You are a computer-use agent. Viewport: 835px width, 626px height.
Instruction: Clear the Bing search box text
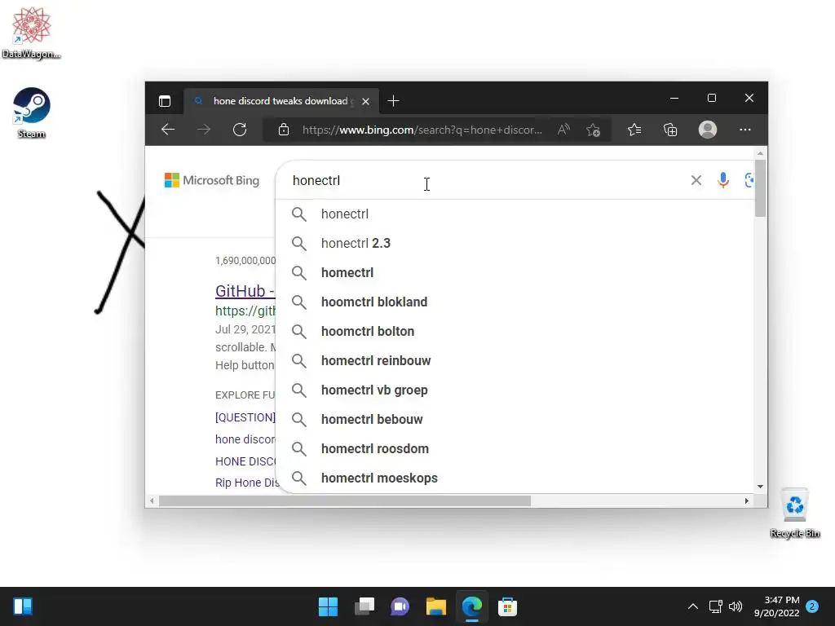point(696,180)
